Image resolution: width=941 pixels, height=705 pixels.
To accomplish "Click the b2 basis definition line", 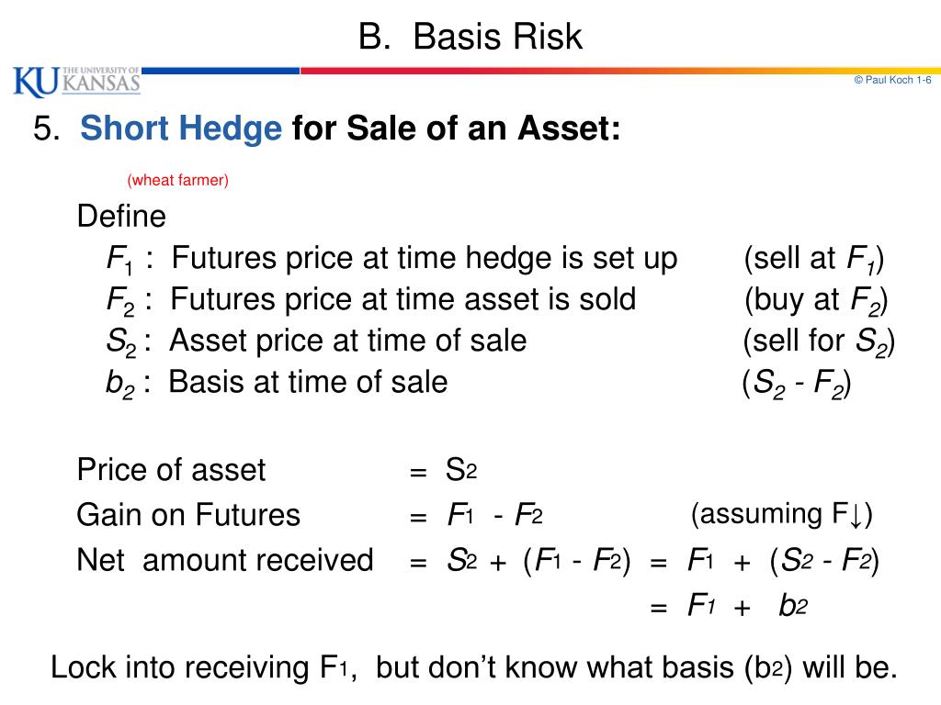I will click(x=277, y=383).
